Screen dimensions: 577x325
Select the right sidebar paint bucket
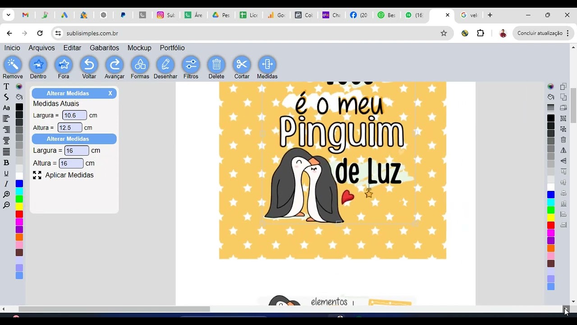pyautogui.click(x=551, y=97)
